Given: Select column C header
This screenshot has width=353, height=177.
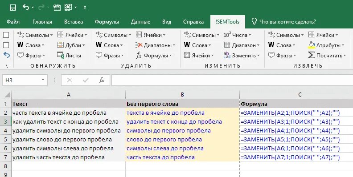Looking at the screenshot, I should tap(296, 95).
